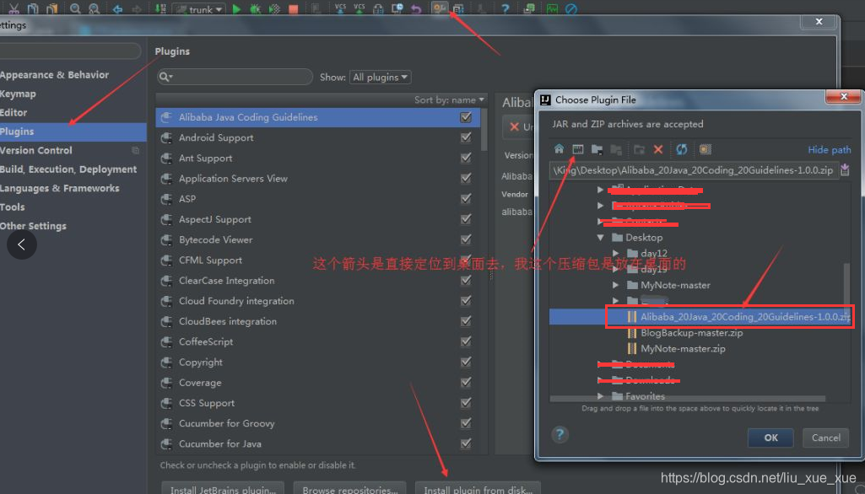Screen dimensions: 865x494
Task: Start debugging with the green bug icon
Action: tap(256, 8)
